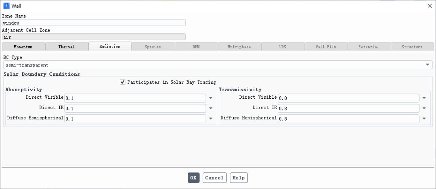Click the Transmissivity Diffuse Hemispherical value field
This screenshot has height=189, width=436.
348,119
